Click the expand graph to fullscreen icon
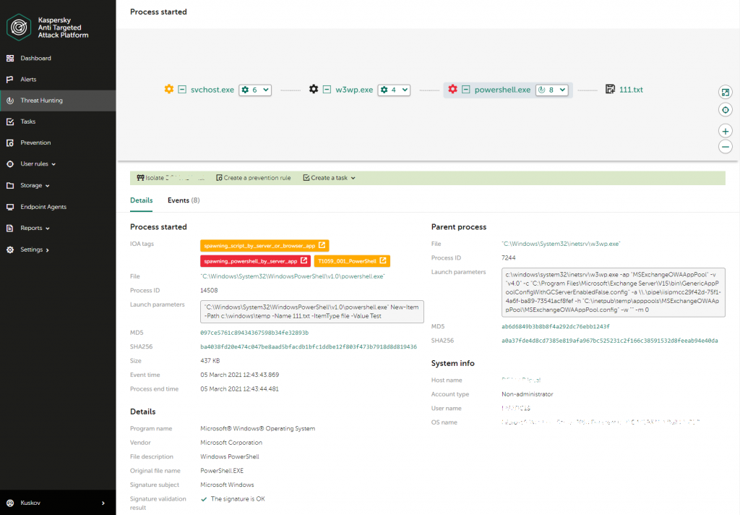Image resolution: width=740 pixels, height=515 pixels. pyautogui.click(x=726, y=92)
